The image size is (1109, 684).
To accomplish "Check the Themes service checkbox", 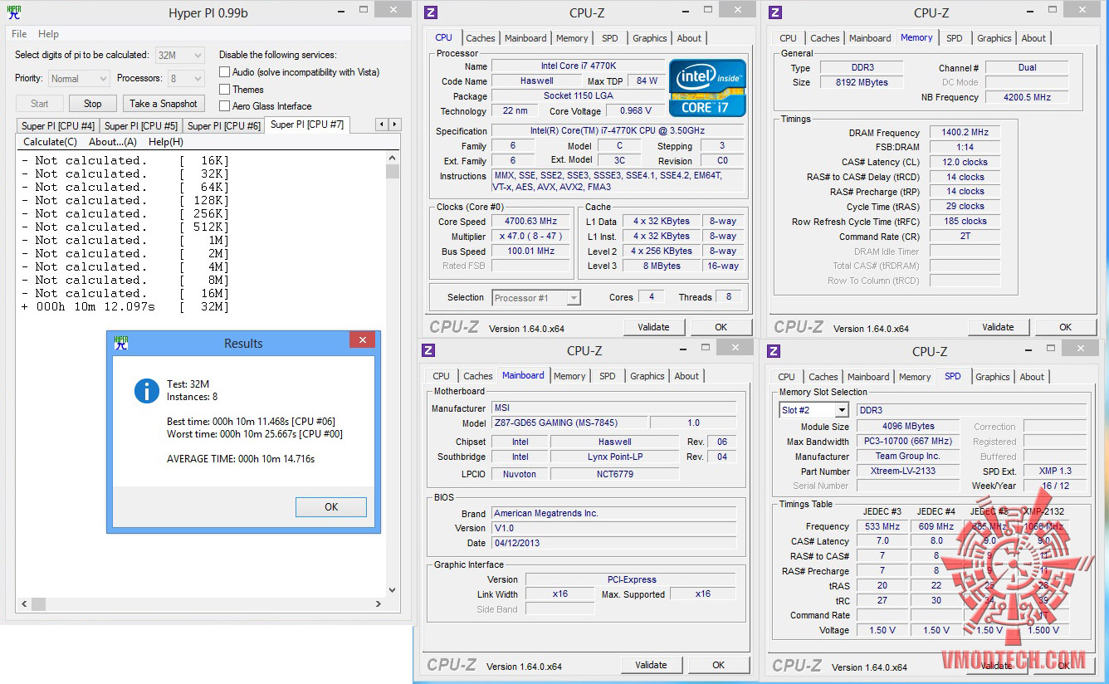I will pyautogui.click(x=224, y=90).
